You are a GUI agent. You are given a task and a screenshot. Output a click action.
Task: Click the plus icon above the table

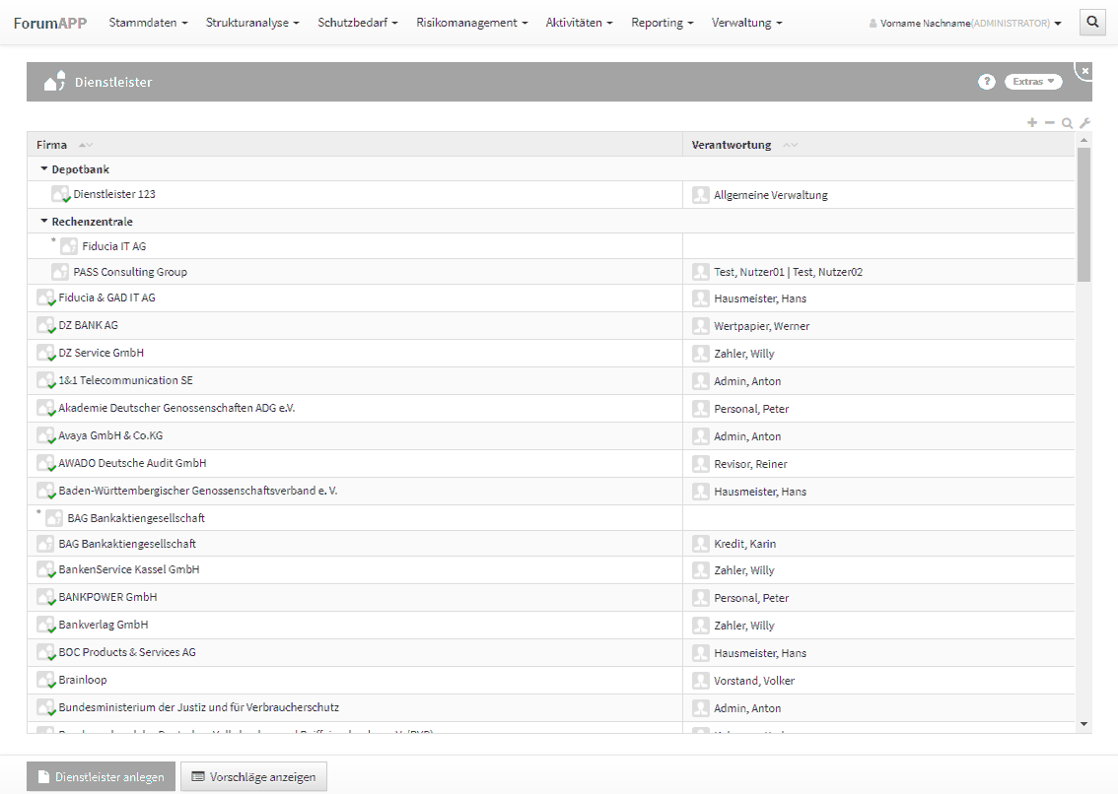1032,123
